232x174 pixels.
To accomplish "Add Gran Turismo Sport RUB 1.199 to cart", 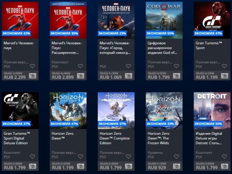I will click(224, 76).
